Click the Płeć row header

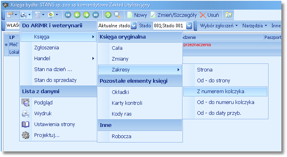[14, 45]
